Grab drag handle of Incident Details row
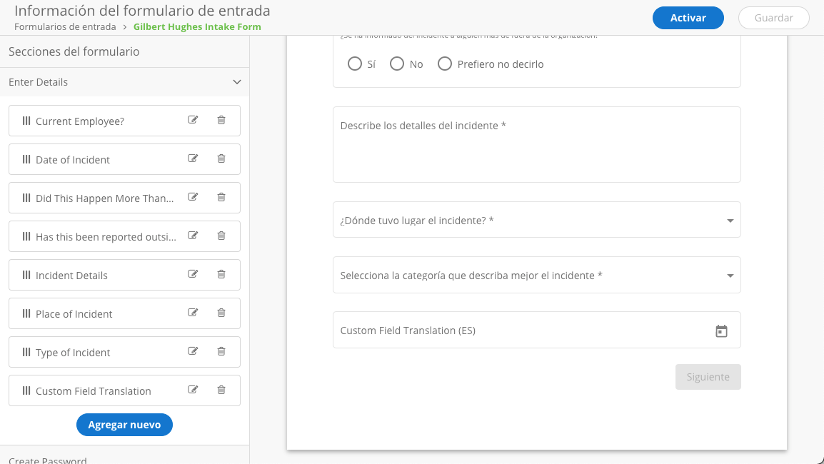Image resolution: width=824 pixels, height=464 pixels. coord(26,275)
